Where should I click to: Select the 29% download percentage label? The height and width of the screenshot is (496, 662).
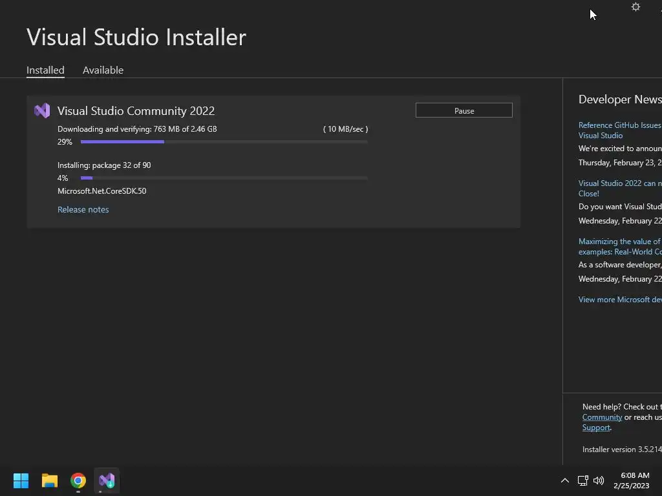(65, 142)
